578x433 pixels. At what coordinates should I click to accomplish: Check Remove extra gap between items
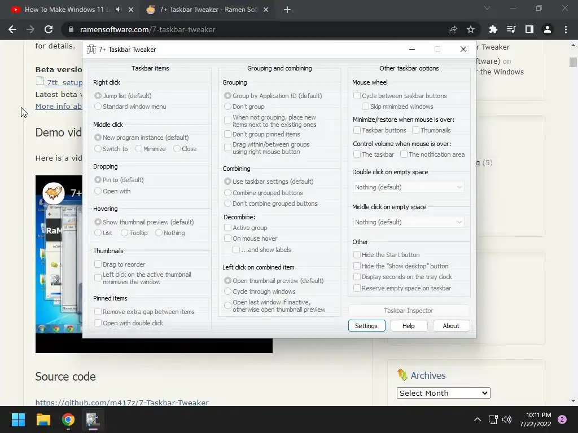click(144, 312)
